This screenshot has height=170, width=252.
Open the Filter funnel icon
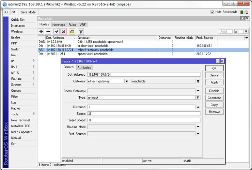click(x=81, y=32)
